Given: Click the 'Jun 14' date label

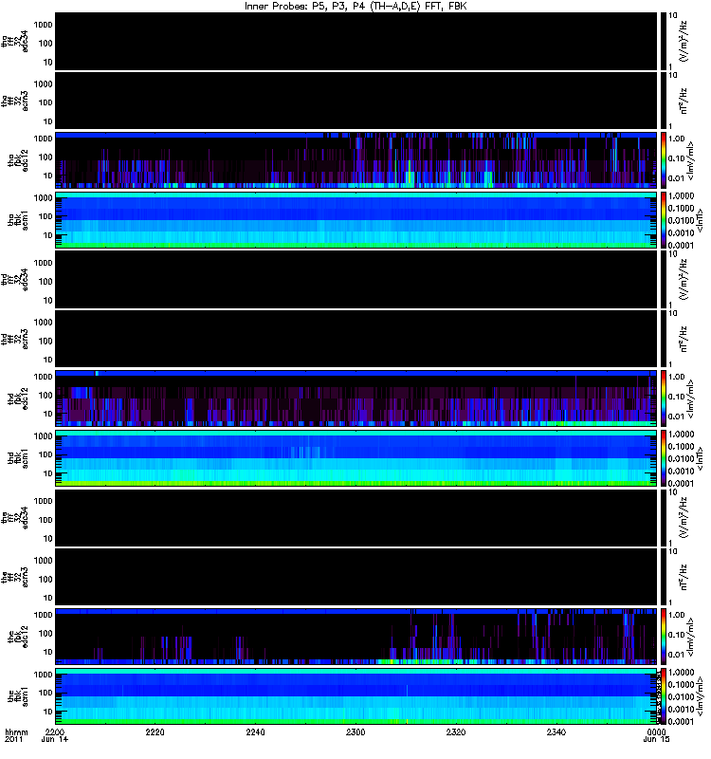Looking at the screenshot, I should [x=55, y=739].
